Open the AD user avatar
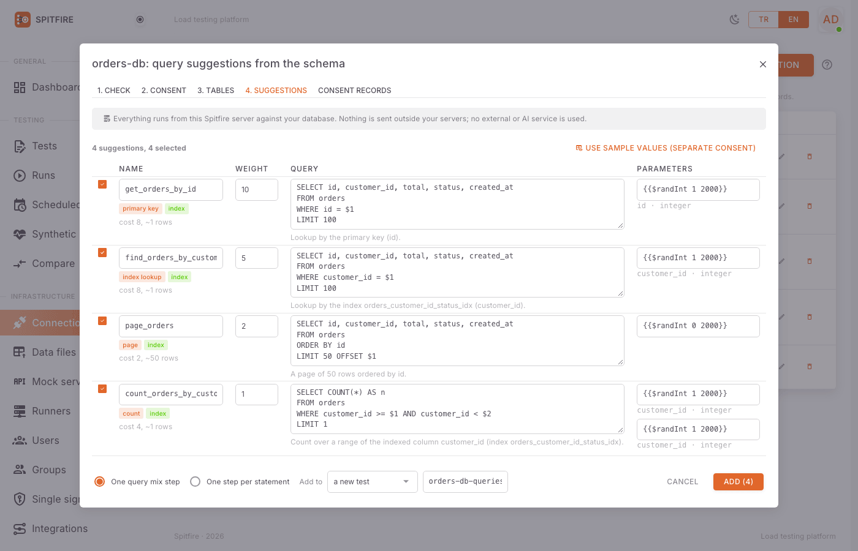This screenshot has height=551, width=858. pos(831,20)
